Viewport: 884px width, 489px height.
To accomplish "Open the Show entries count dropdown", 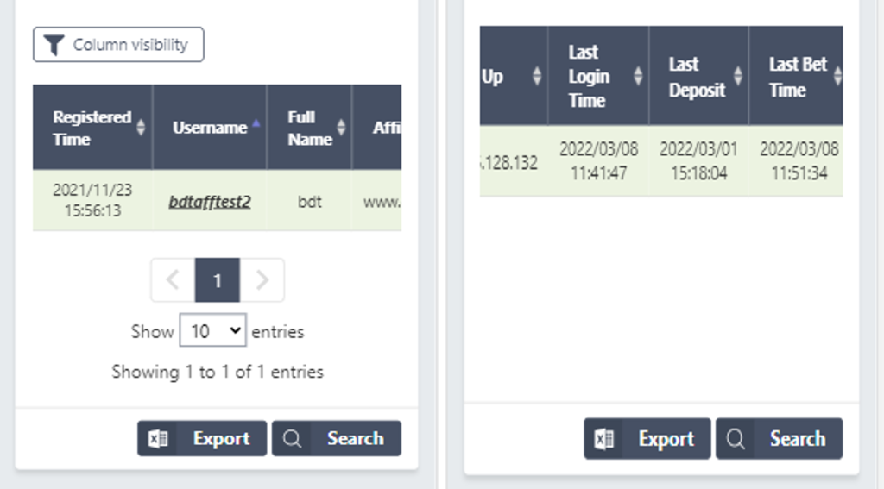I will (212, 331).
